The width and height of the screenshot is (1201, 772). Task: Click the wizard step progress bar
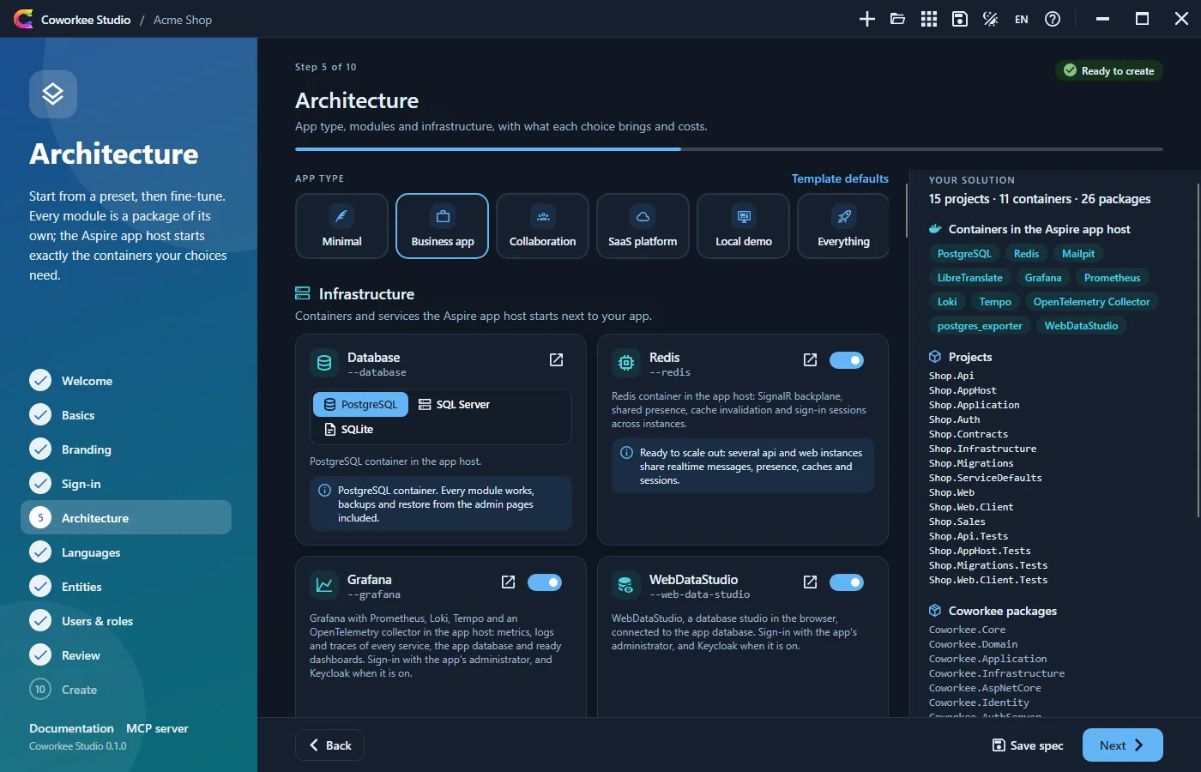(x=729, y=149)
